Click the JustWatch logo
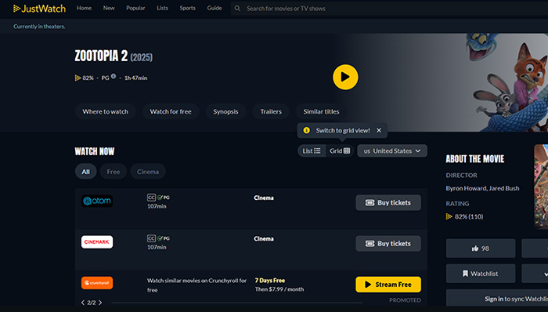The image size is (548, 312). click(x=39, y=9)
